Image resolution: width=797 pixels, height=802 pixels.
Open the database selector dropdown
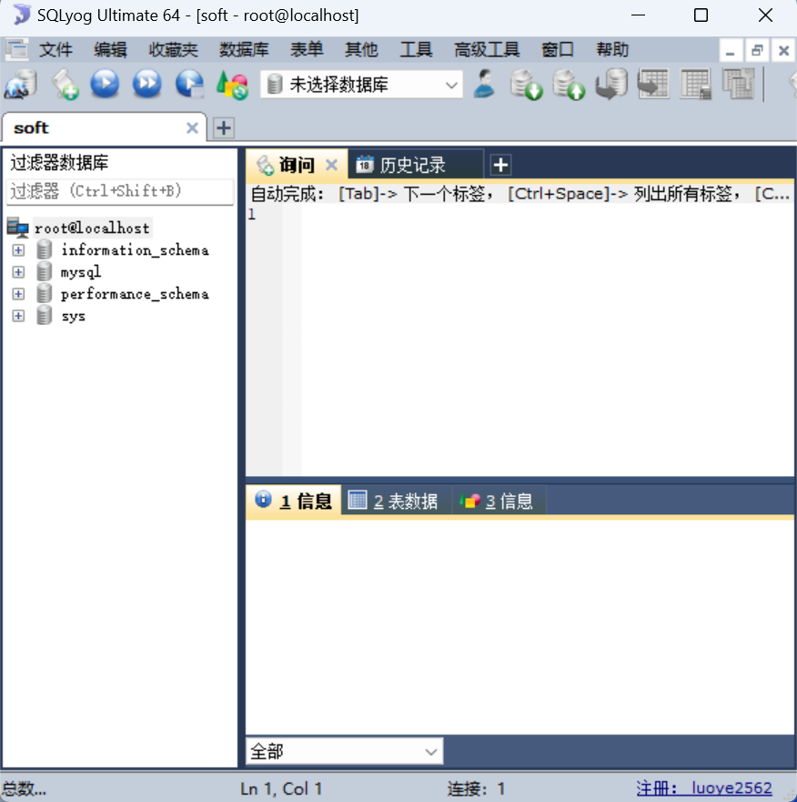pos(361,86)
